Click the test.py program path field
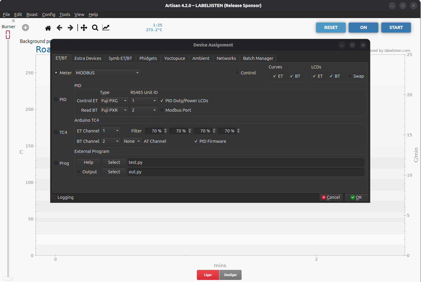This screenshot has height=282, width=421. coord(246,162)
